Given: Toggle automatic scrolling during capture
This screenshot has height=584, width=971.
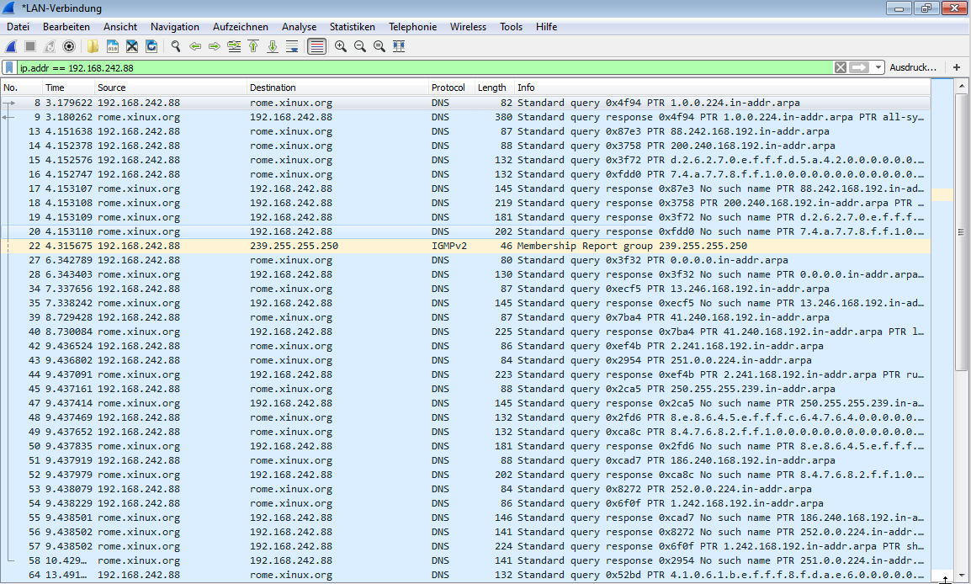Looking at the screenshot, I should coord(291,46).
